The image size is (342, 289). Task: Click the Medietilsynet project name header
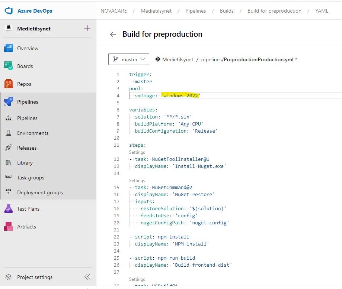(34, 29)
